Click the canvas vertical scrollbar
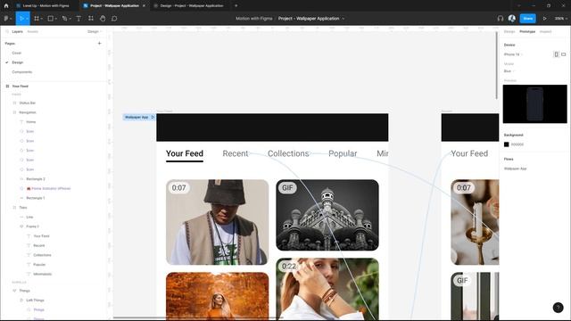 coord(496,65)
